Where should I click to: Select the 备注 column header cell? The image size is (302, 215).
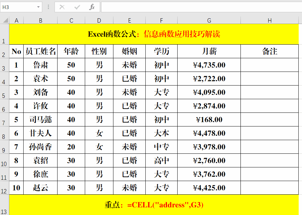click(269, 51)
